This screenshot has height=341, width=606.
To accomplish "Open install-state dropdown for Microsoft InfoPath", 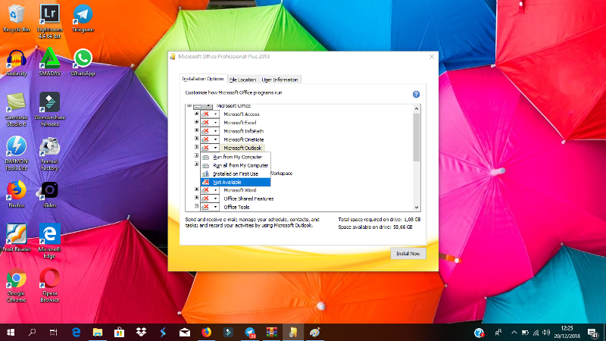I will pos(210,131).
